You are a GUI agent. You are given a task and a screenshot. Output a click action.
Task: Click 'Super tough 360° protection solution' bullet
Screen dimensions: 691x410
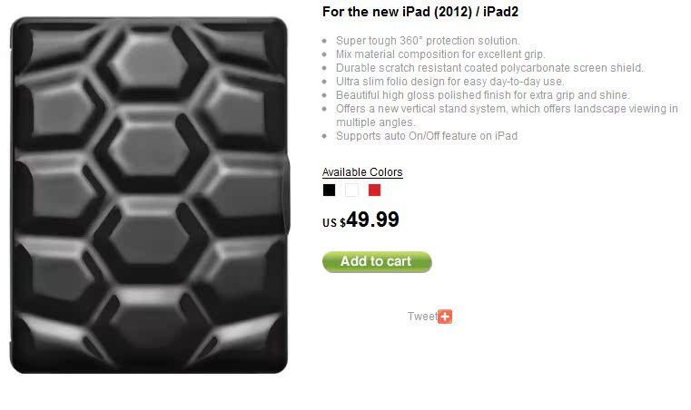click(x=428, y=41)
